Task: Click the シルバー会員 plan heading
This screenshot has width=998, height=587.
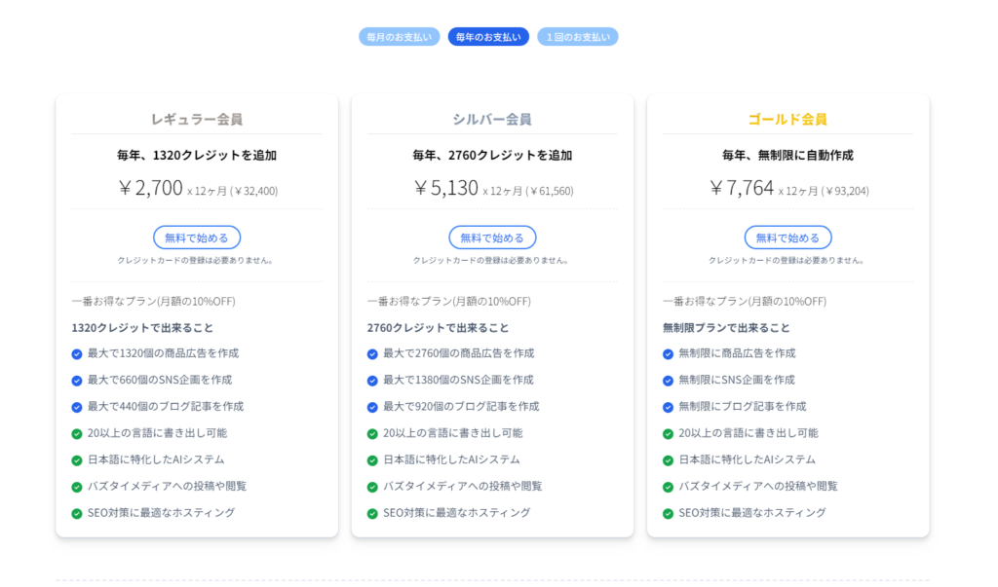Action: (x=492, y=119)
